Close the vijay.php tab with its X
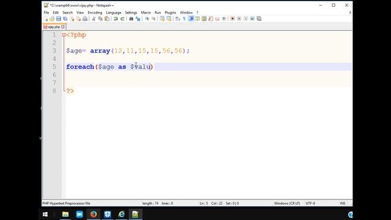Image resolution: width=391 pixels, height=220 pixels. 63,27
